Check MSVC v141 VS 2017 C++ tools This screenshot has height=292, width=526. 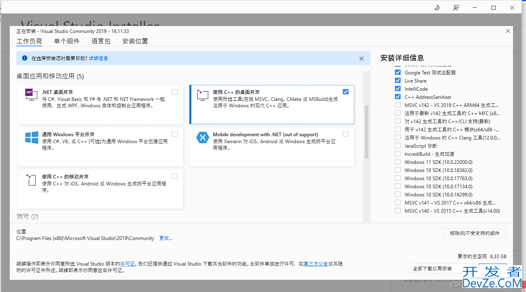click(x=398, y=203)
